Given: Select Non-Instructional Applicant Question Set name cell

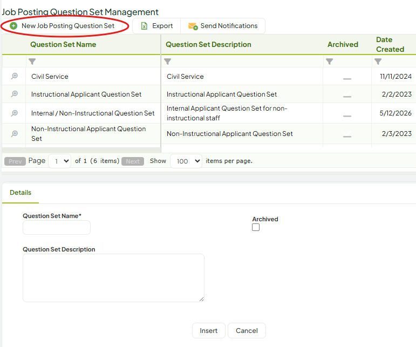Looking at the screenshot, I should [93, 134].
